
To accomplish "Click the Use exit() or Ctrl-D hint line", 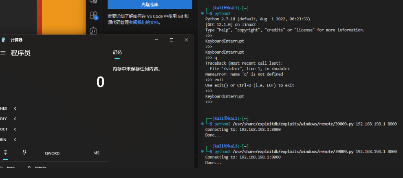I will click(x=250, y=85).
